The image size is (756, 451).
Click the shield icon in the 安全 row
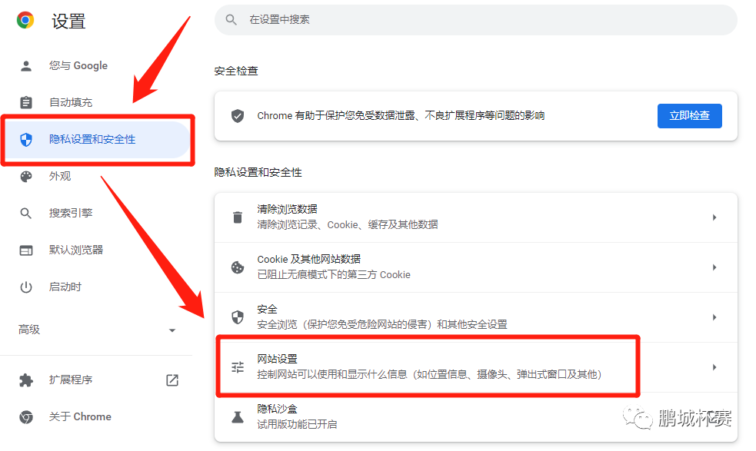point(237,317)
